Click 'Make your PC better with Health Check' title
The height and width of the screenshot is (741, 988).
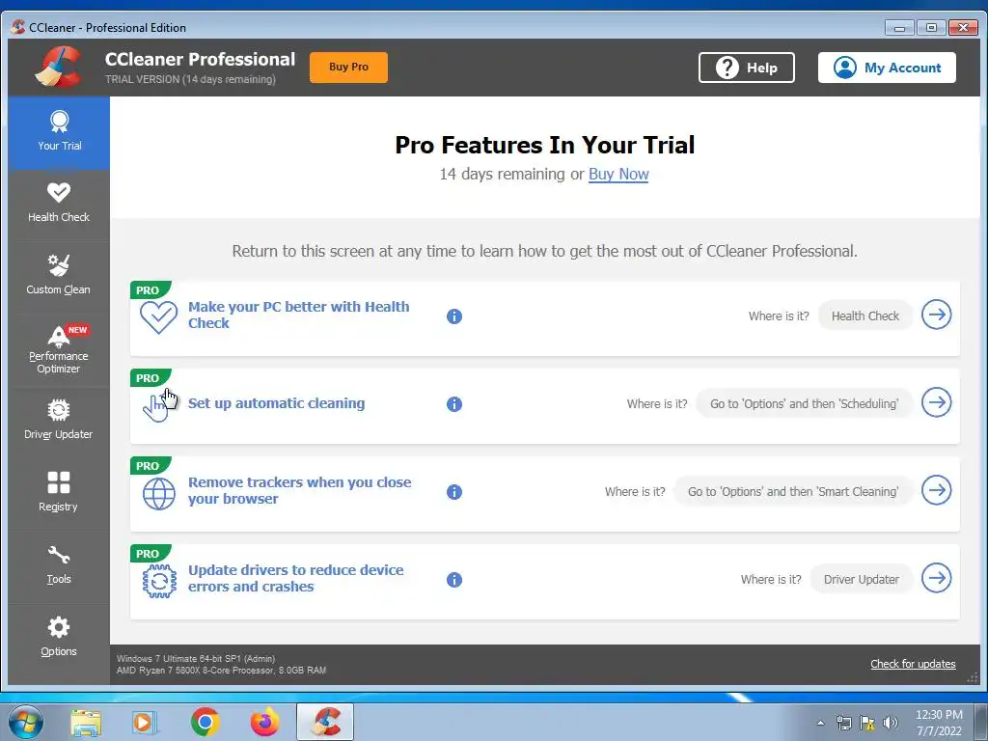(299, 315)
